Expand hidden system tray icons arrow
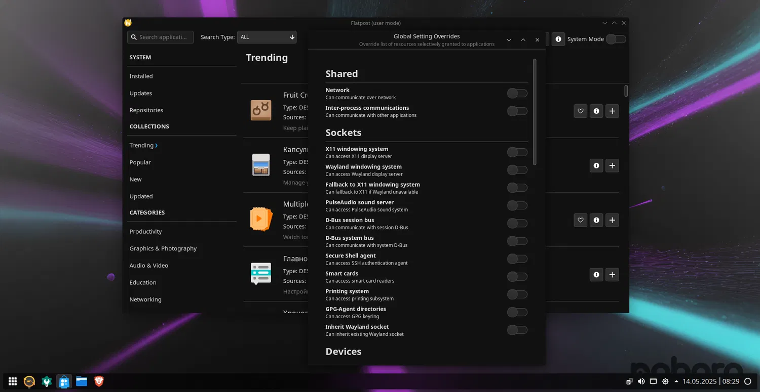760x392 pixels. [x=676, y=381]
